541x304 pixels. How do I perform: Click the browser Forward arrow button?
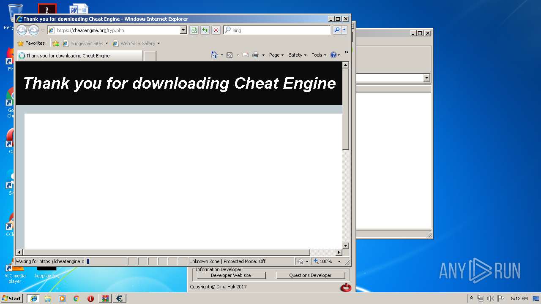(33, 30)
